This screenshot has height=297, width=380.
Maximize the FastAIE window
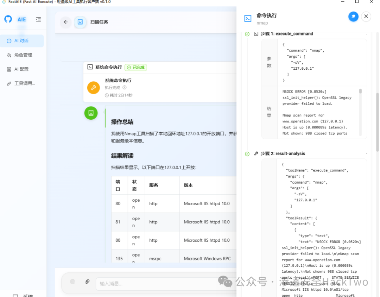point(357,2)
